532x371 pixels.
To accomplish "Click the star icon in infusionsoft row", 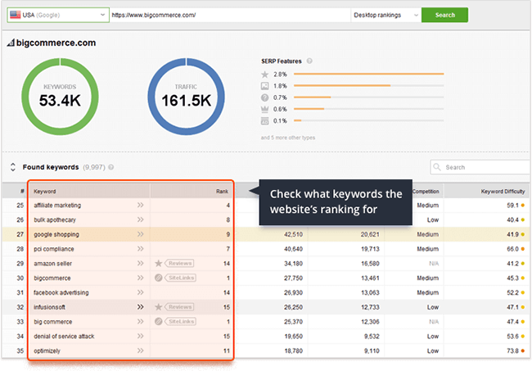I will coord(158,307).
